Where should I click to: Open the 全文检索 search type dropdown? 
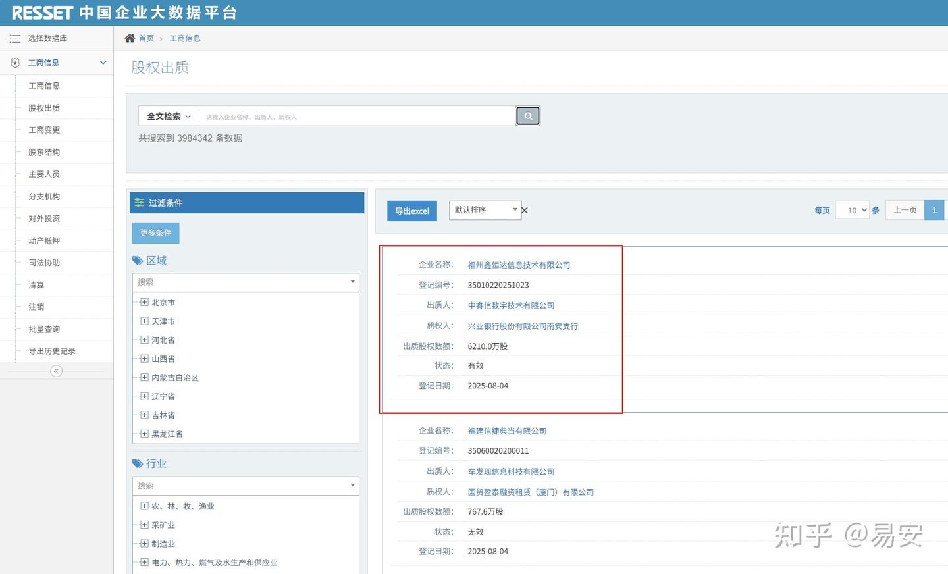point(167,115)
